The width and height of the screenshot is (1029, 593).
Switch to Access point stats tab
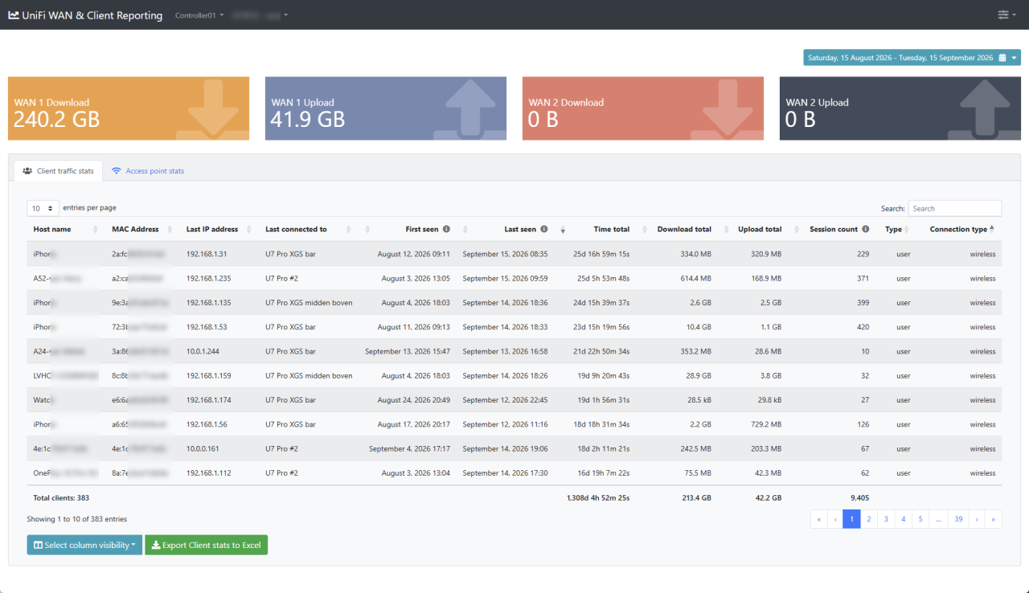(148, 171)
